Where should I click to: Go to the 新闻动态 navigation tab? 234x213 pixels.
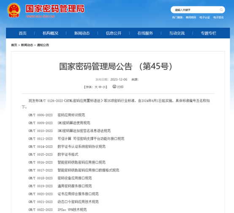click(x=82, y=33)
